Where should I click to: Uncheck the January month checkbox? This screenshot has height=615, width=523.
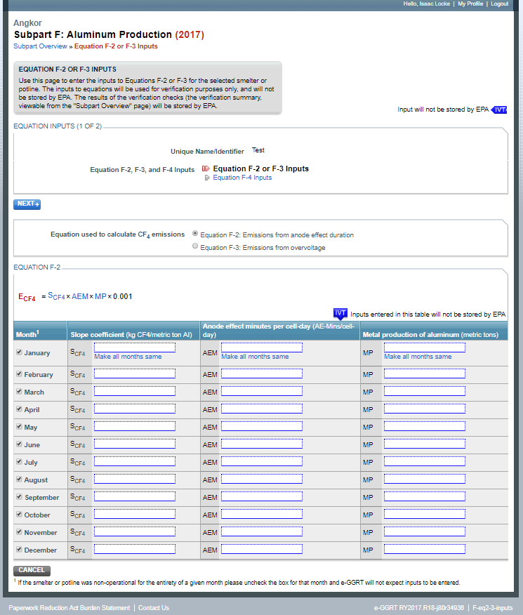[19, 352]
